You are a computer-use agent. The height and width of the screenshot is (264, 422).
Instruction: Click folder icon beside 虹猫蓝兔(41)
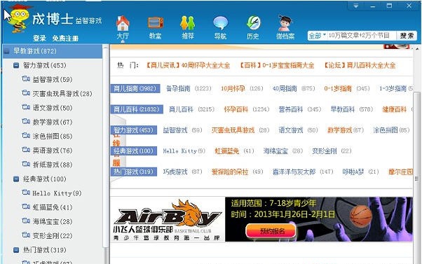[x=26, y=207]
